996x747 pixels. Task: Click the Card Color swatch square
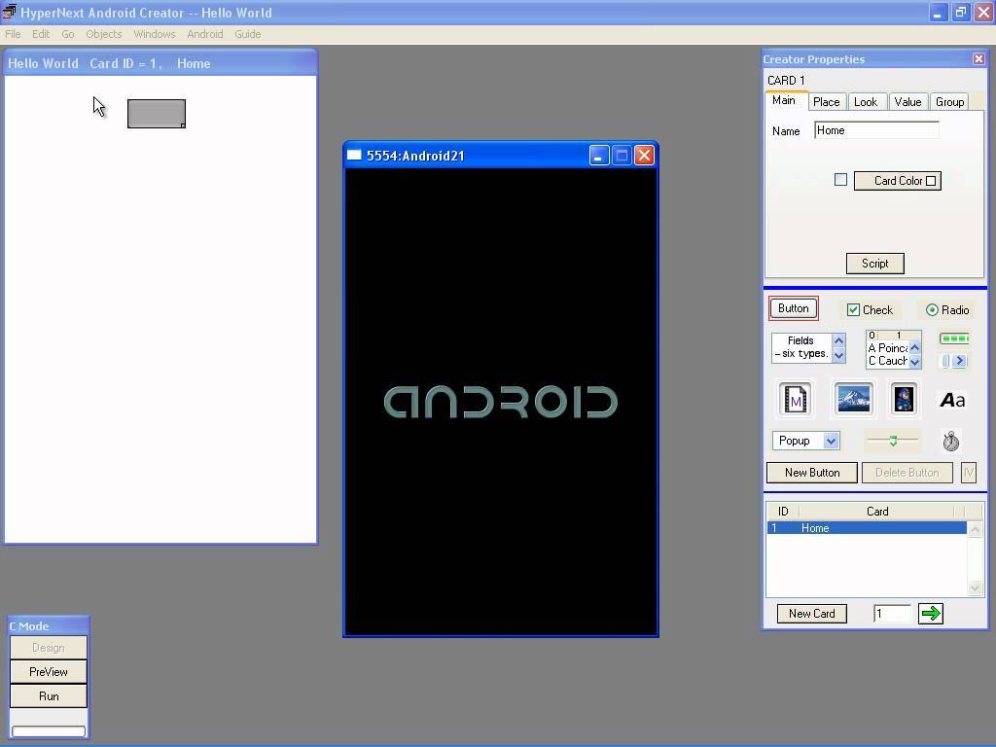931,181
